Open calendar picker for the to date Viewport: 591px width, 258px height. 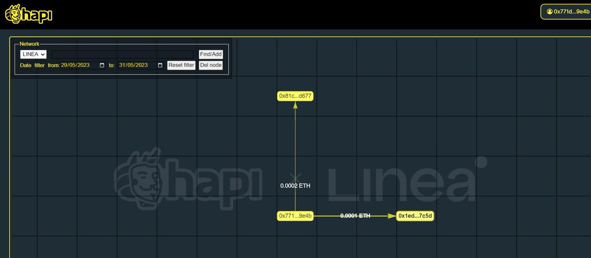coord(160,65)
